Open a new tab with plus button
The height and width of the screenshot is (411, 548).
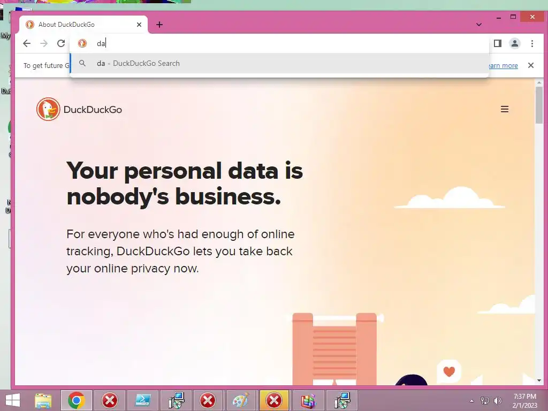click(159, 25)
